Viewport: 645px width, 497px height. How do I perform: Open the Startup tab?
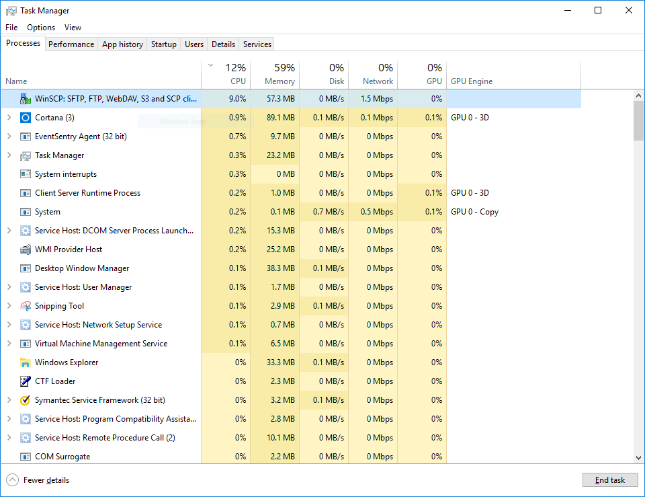coord(163,44)
